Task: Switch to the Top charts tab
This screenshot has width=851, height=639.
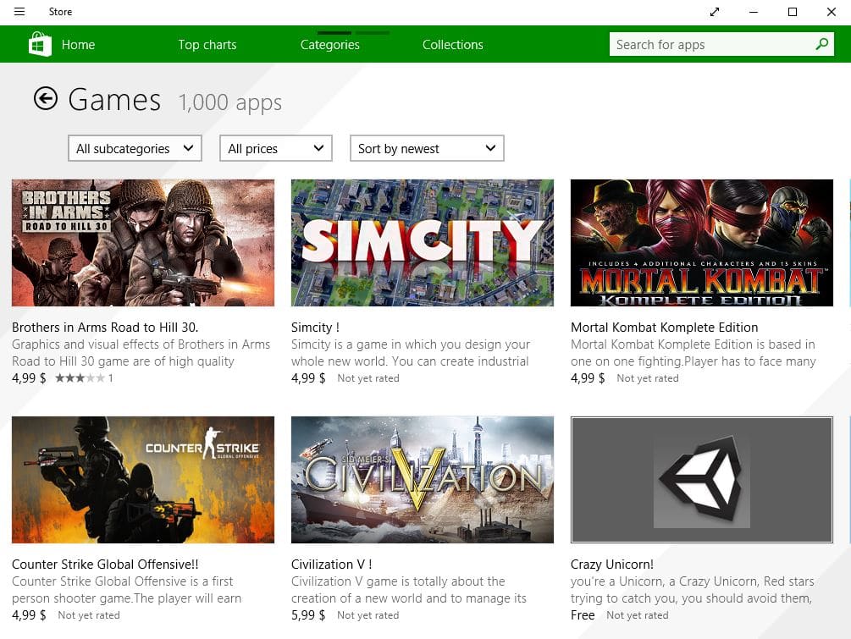Action: pos(207,44)
